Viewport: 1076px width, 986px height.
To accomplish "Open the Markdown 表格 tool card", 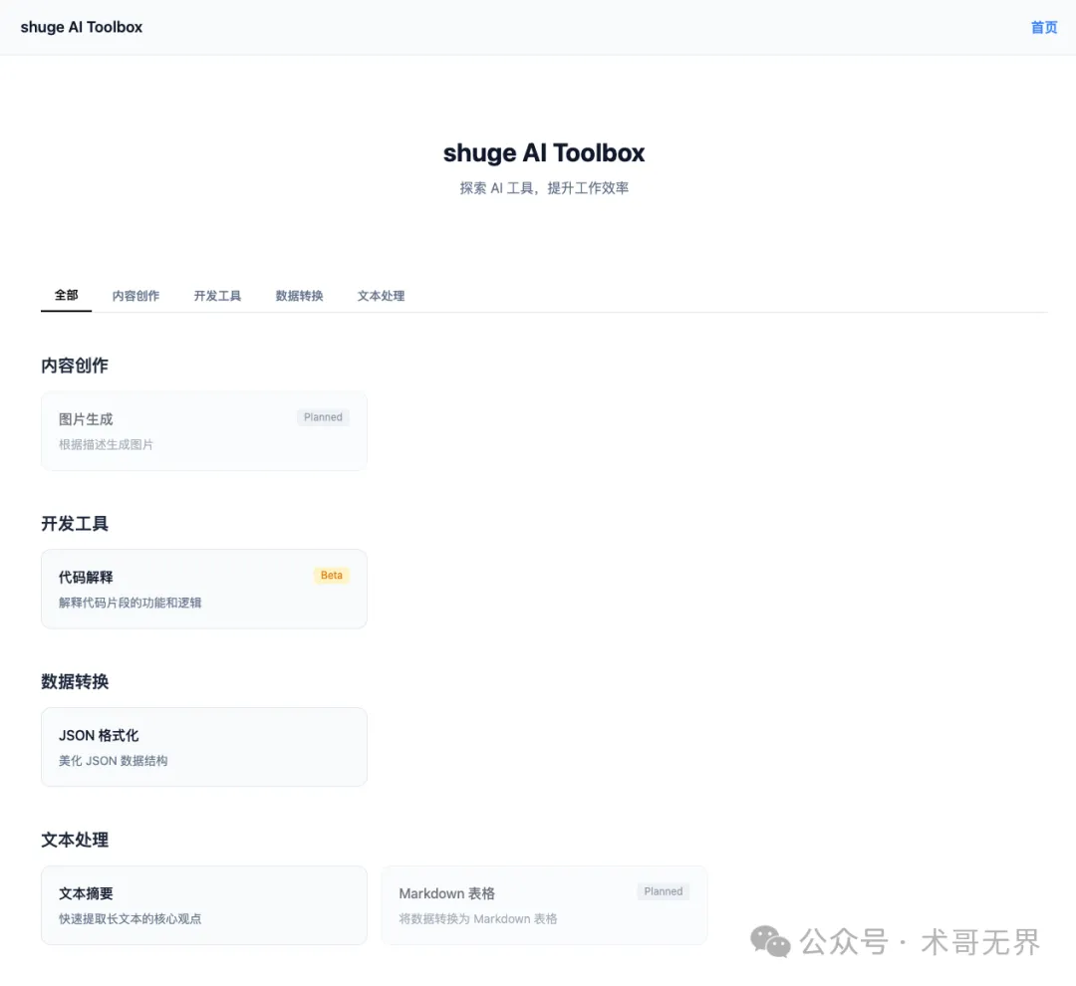I will coord(544,905).
